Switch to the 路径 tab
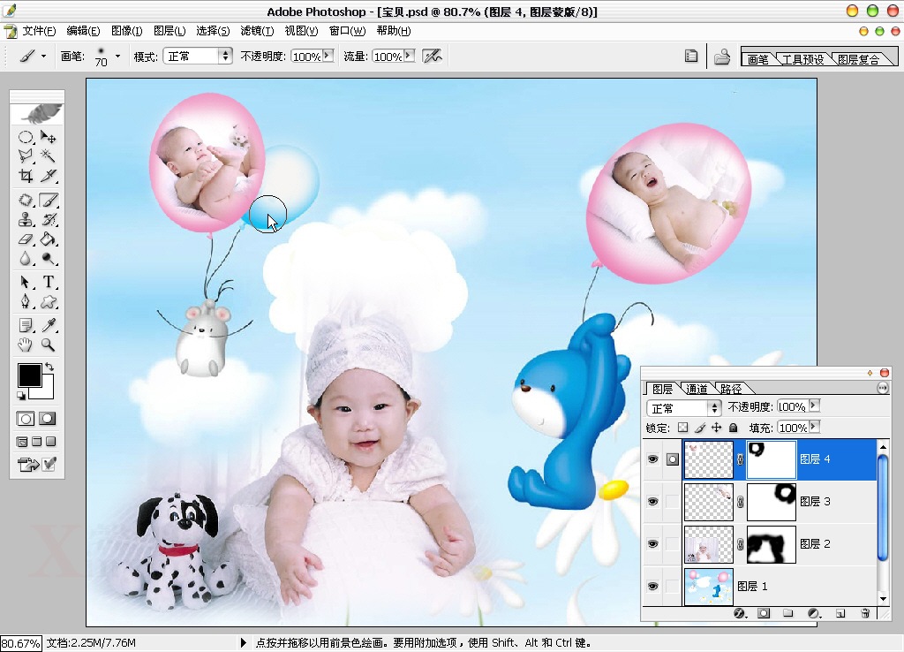 click(x=730, y=389)
